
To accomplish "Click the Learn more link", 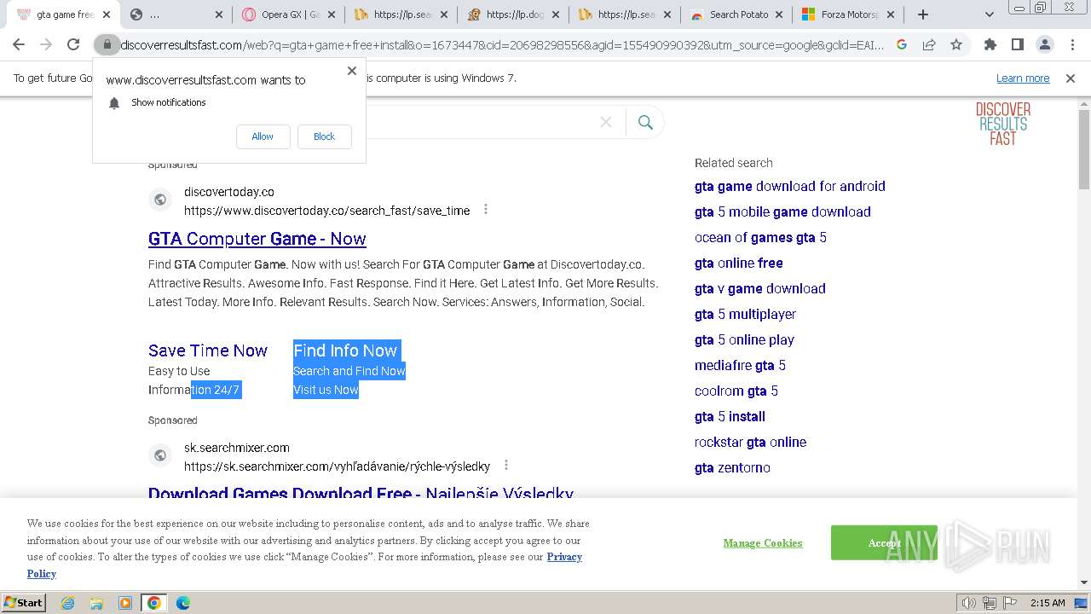I will (1023, 78).
